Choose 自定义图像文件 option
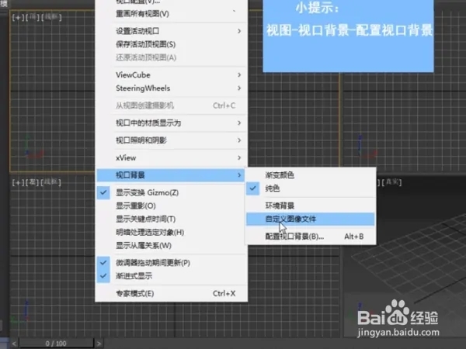 [310, 219]
